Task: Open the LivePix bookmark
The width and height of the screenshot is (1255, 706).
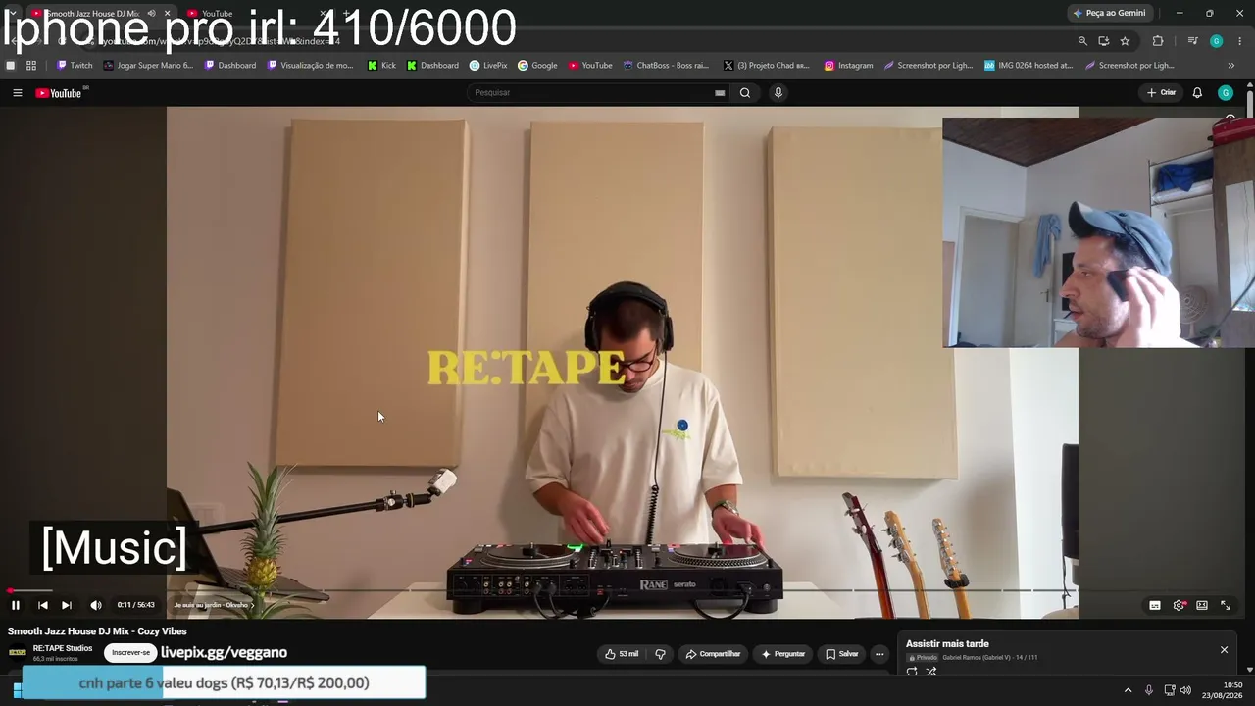Action: tap(488, 66)
